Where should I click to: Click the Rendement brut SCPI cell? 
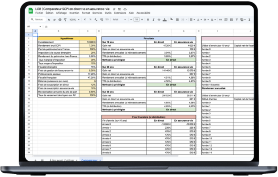tap(58, 46)
